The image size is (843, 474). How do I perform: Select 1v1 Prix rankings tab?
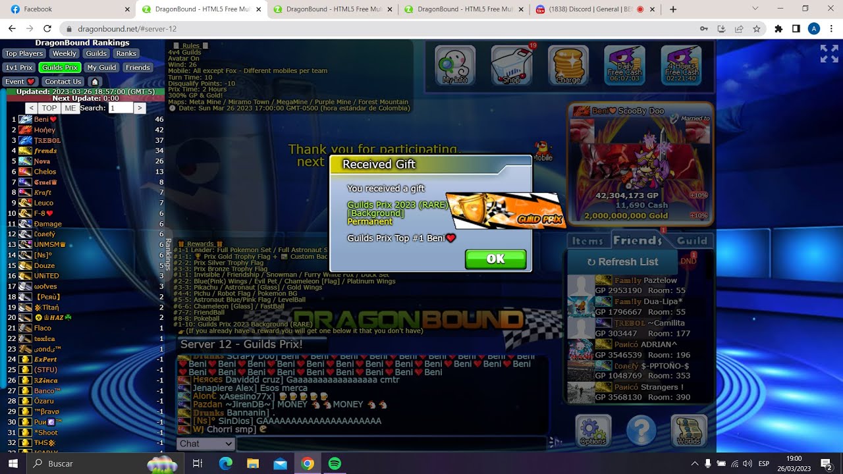[19, 67]
